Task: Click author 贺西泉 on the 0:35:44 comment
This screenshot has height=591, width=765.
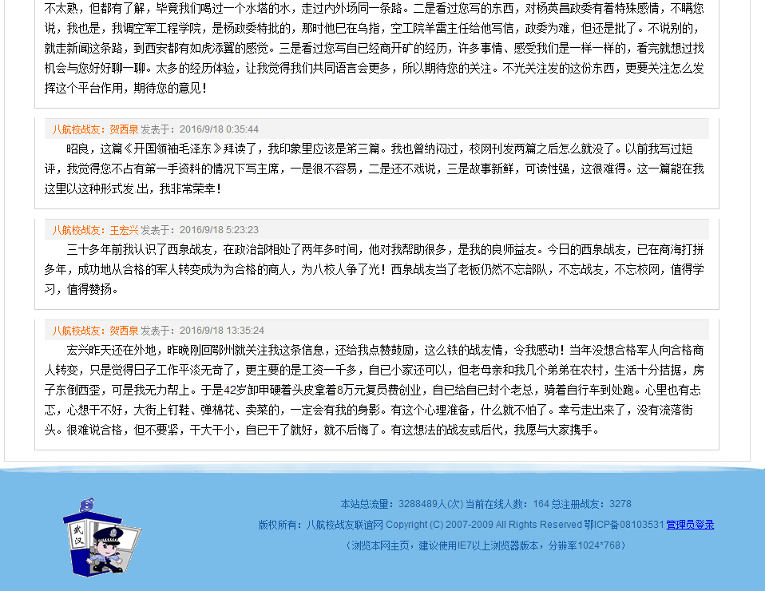Action: (x=124, y=129)
